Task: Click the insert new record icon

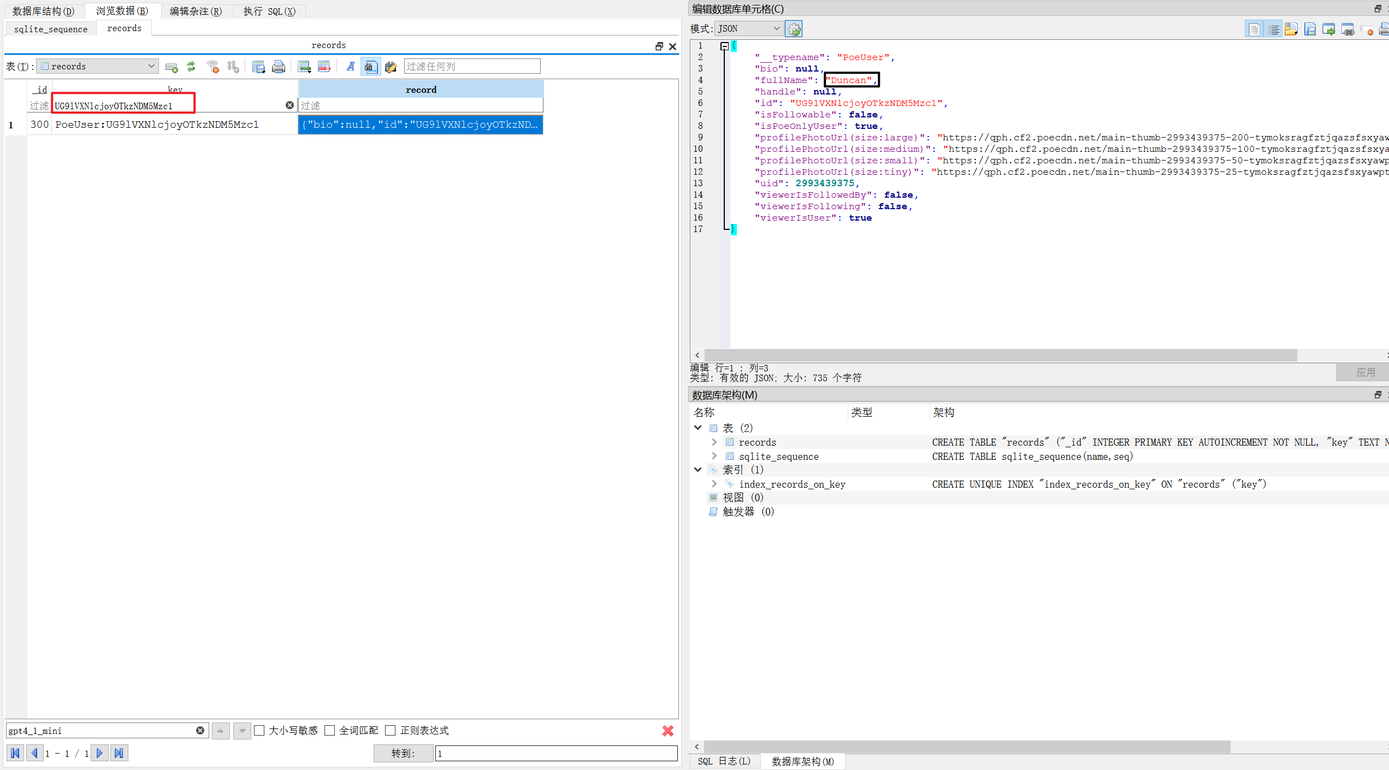Action: coord(304,67)
